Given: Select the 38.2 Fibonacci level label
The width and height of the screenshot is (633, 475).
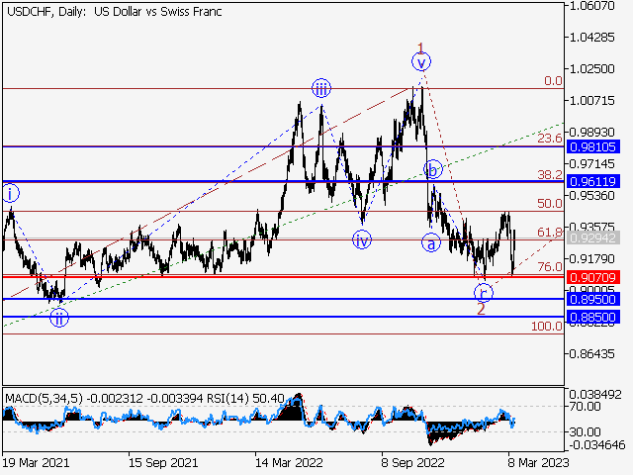Looking at the screenshot, I should click(x=550, y=174).
